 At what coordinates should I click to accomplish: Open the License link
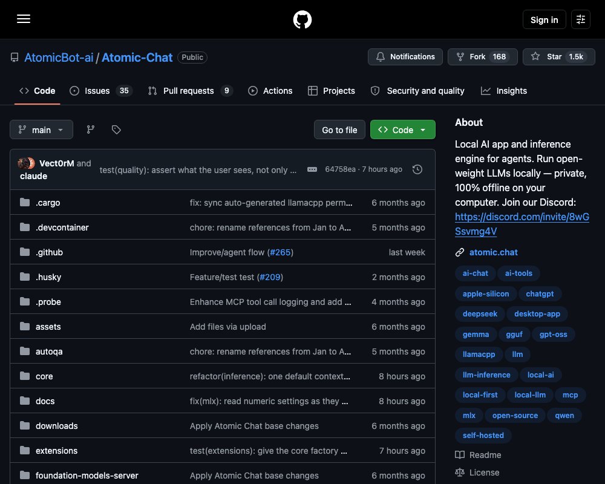pyautogui.click(x=477, y=473)
